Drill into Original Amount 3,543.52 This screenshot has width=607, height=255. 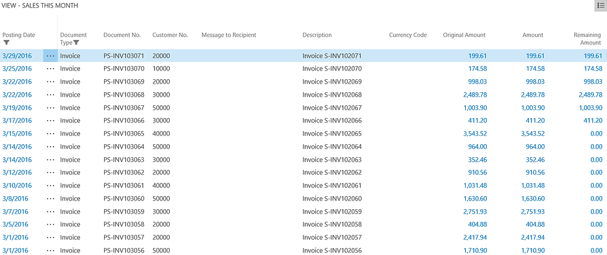[475, 134]
